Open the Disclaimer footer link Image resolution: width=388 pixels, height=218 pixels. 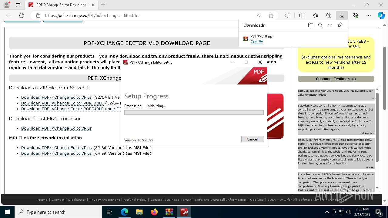pos(77,200)
